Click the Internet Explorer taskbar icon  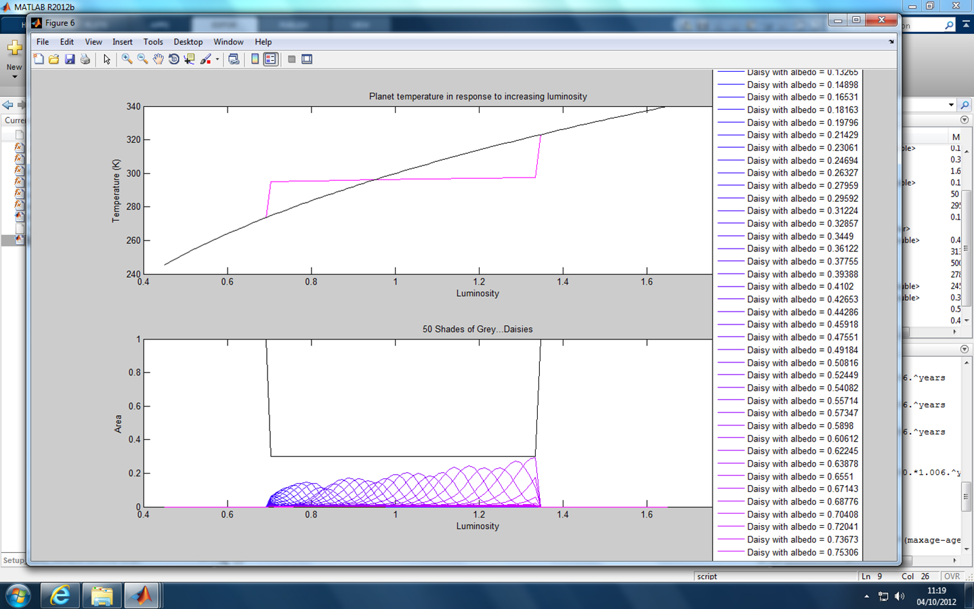[x=60, y=595]
